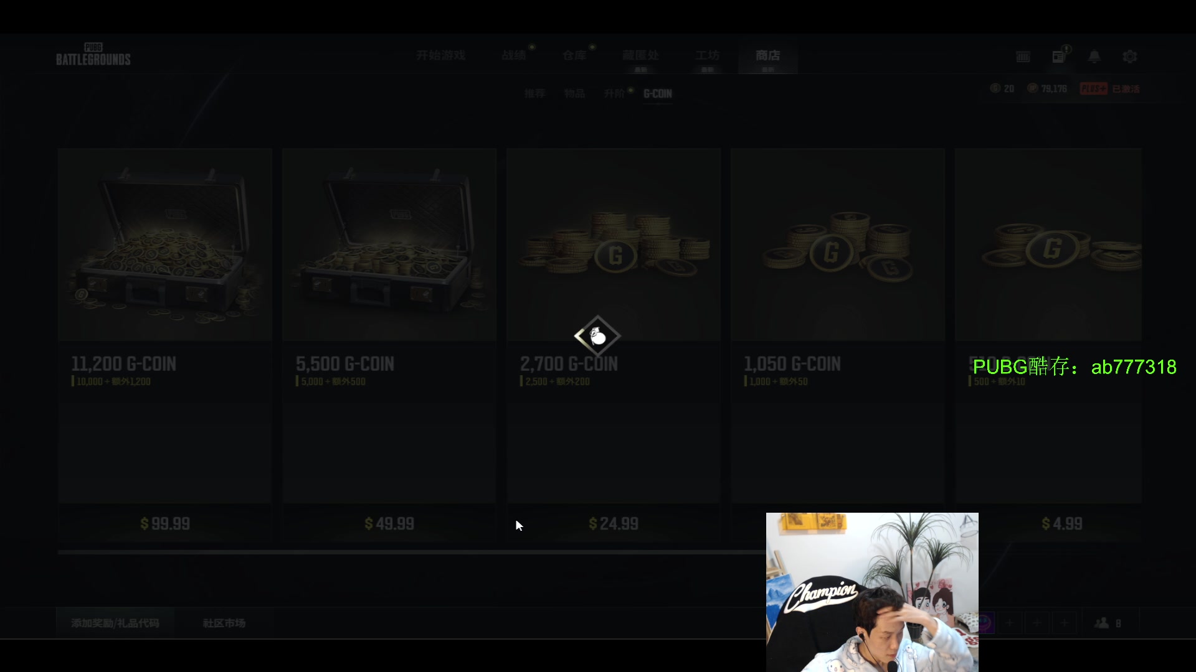This screenshot has width=1196, height=672.
Task: Switch to the 开始游戏 tab
Action: point(441,55)
